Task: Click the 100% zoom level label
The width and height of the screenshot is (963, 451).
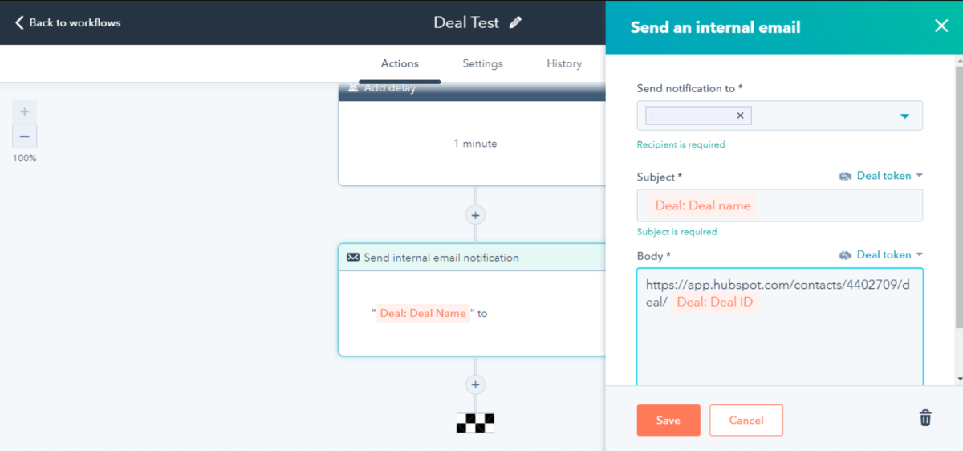Action: [24, 158]
